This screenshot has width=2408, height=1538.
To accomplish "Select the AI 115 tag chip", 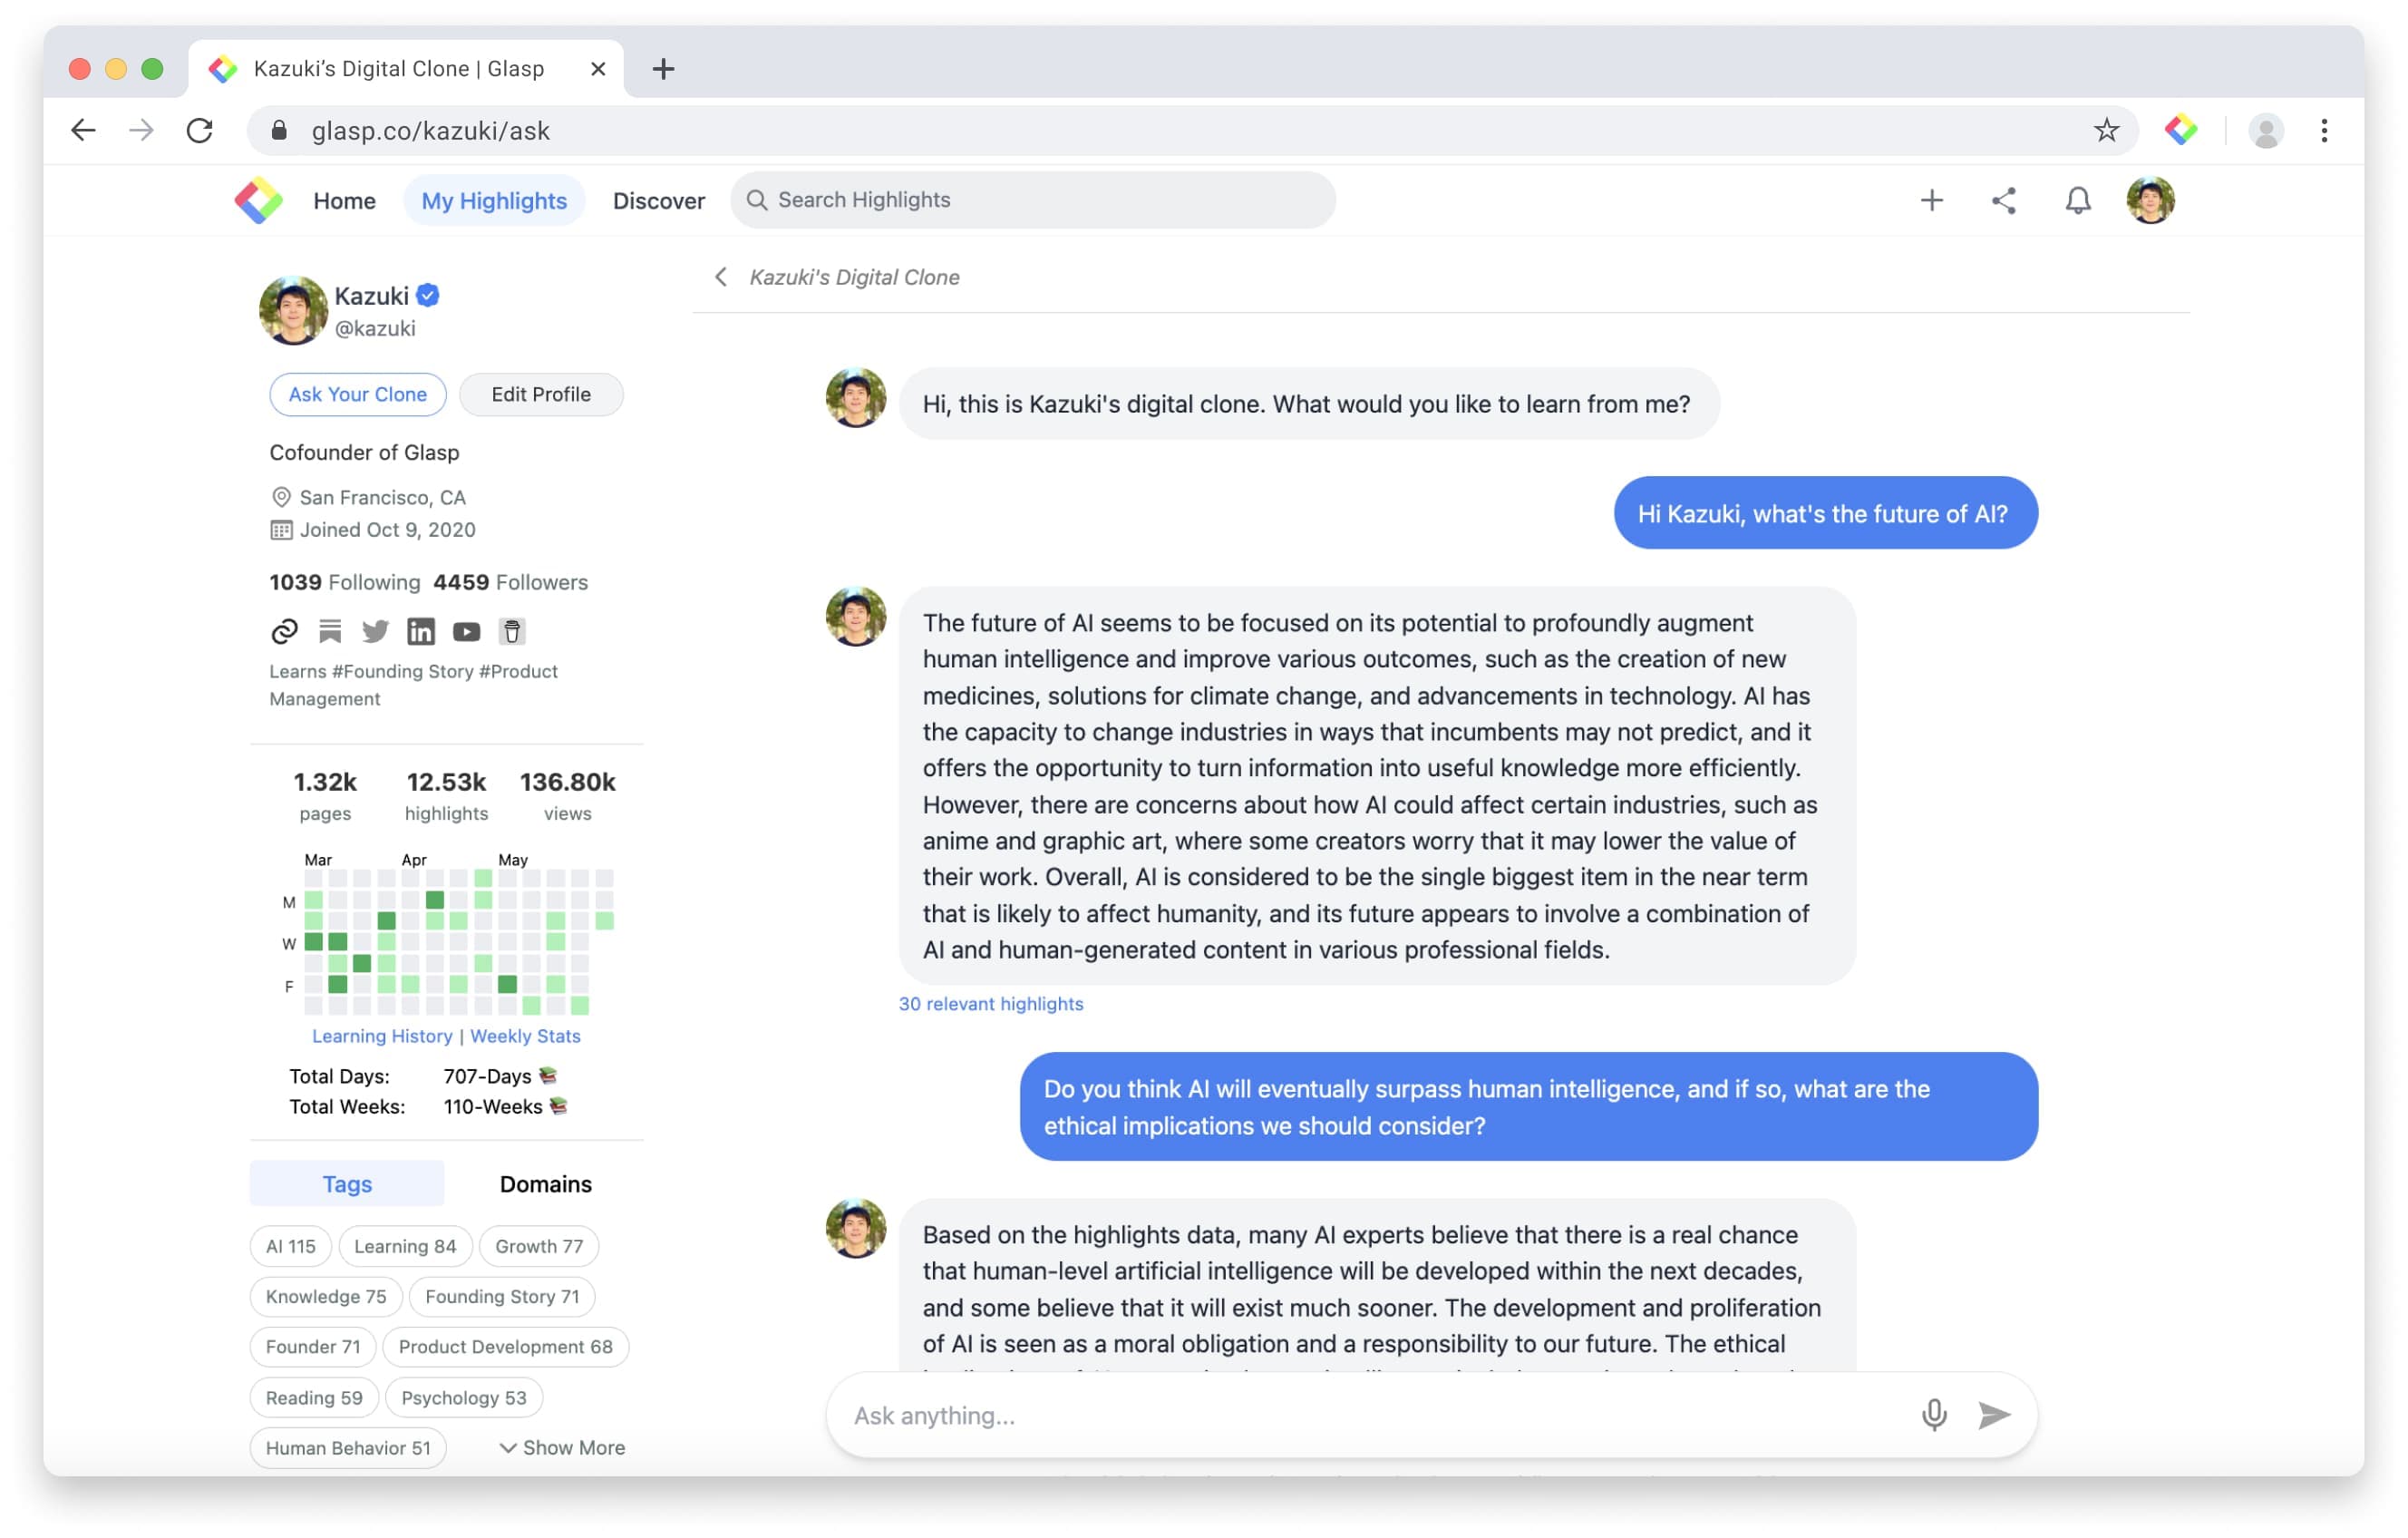I will [x=290, y=1246].
